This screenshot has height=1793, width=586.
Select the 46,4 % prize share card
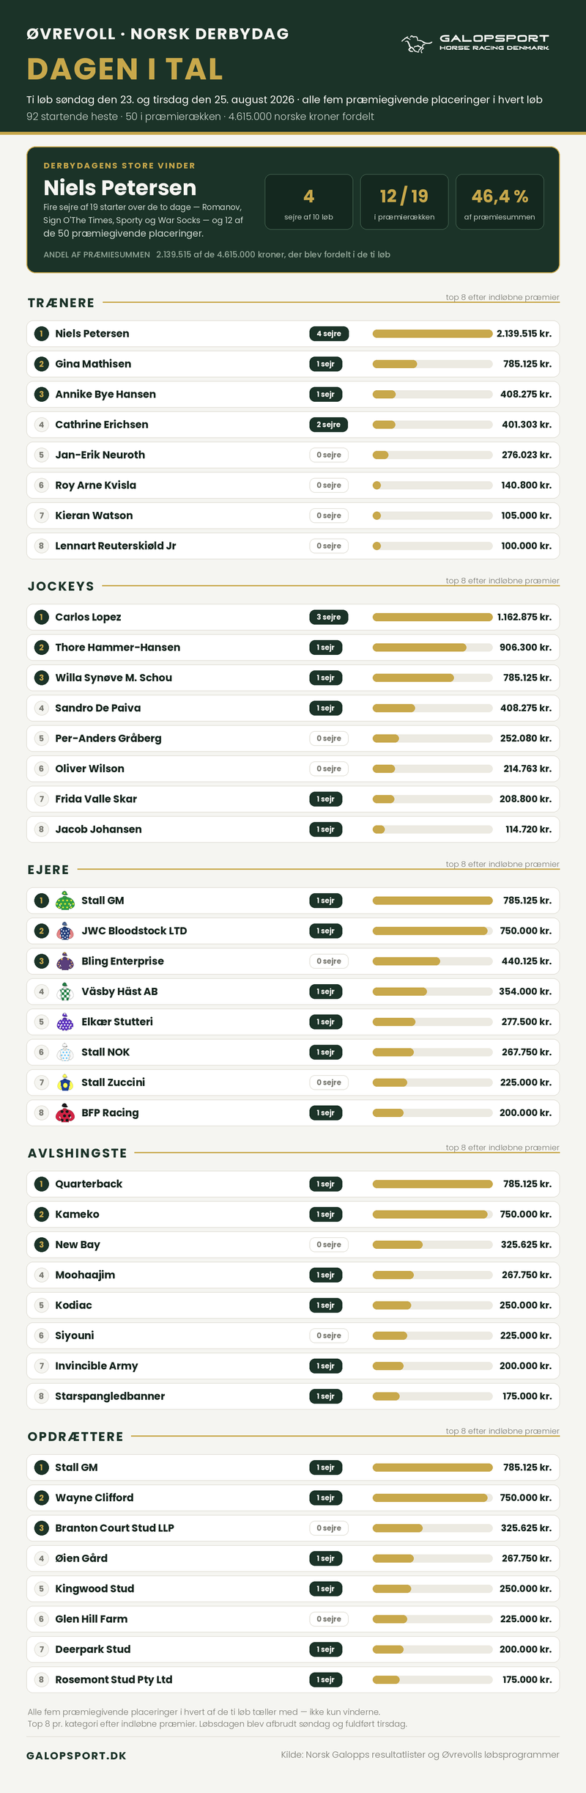tap(500, 202)
